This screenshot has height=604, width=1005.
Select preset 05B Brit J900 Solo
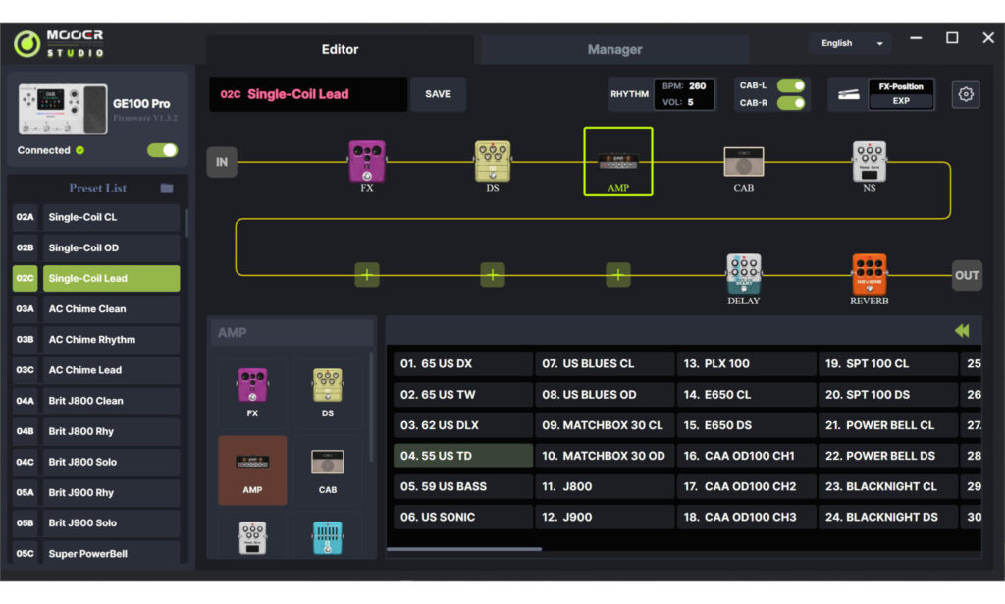(x=96, y=523)
